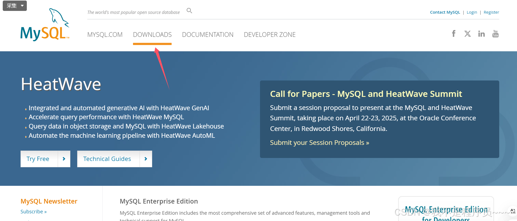
Task: Open MySQL's YouTube icon
Action: (x=495, y=34)
